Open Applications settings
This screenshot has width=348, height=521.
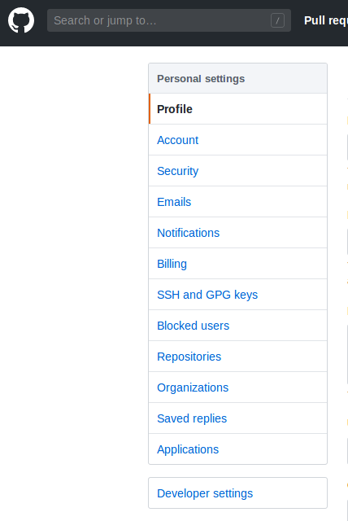tap(238, 449)
